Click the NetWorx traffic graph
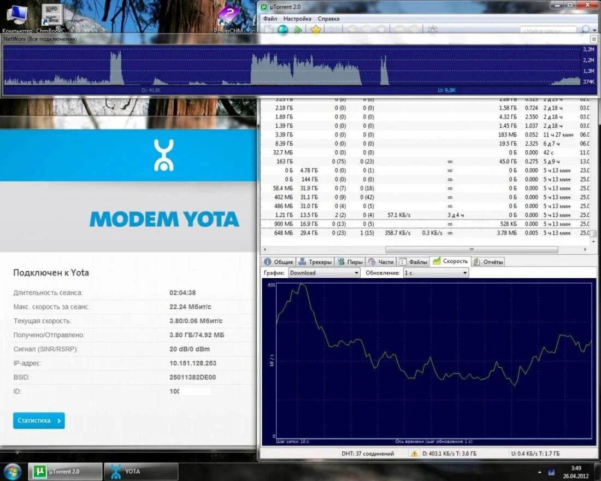Image resolution: width=601 pixels, height=481 pixels. [292, 65]
